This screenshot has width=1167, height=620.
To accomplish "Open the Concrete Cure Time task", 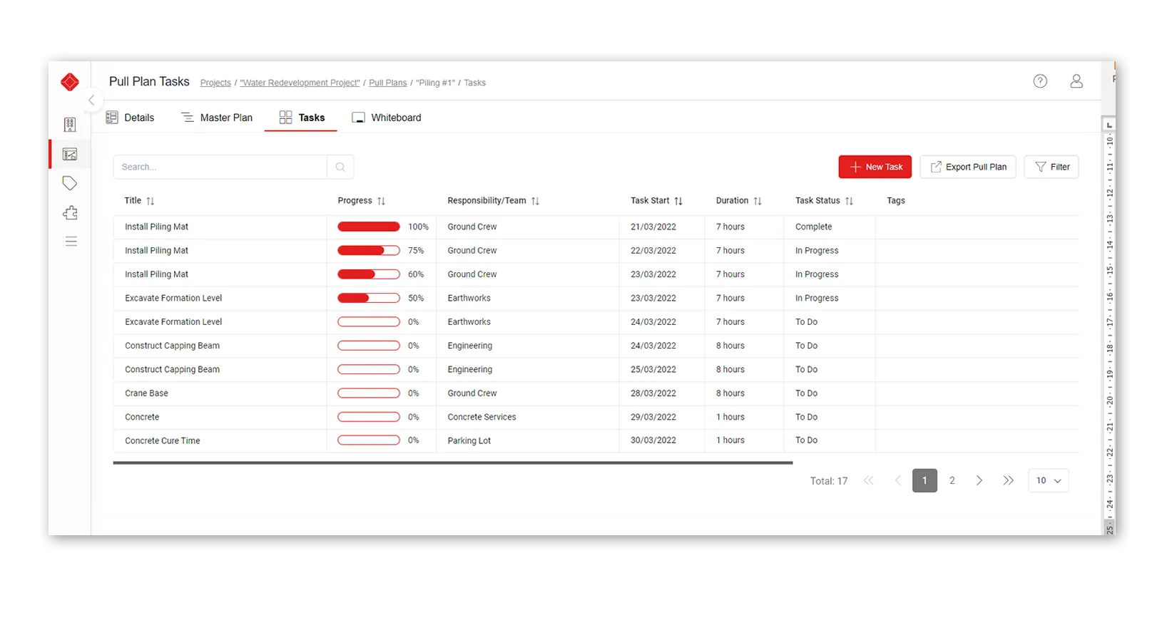I will pyautogui.click(x=163, y=440).
